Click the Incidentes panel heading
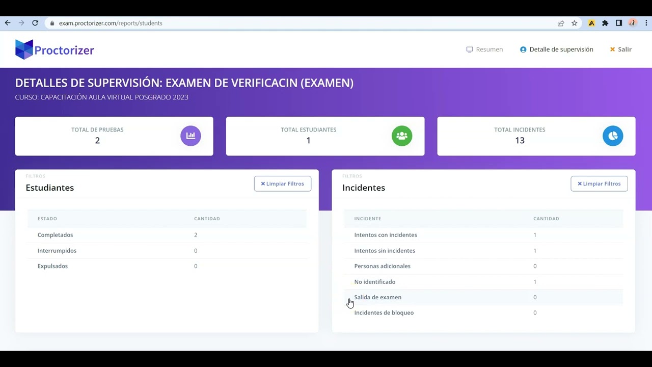 pyautogui.click(x=364, y=188)
